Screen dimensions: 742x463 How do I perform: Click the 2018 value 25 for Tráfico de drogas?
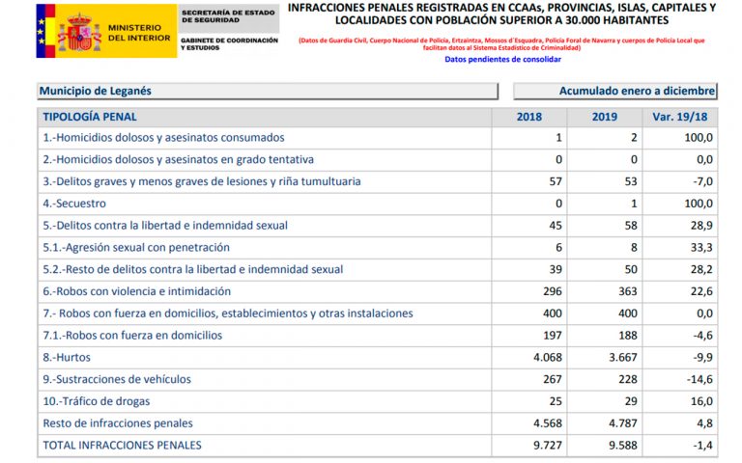[556, 401]
